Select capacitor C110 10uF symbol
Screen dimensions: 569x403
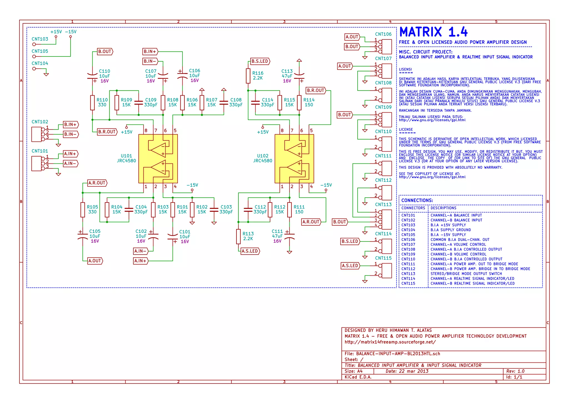[92, 76]
